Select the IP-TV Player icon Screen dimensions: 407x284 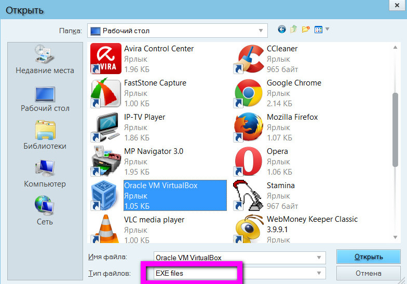106,127
